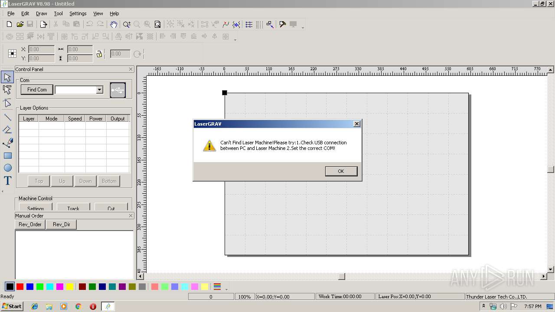This screenshot has width=555, height=312.
Task: Click the vertical scrollbar thumb
Action: coord(551,169)
